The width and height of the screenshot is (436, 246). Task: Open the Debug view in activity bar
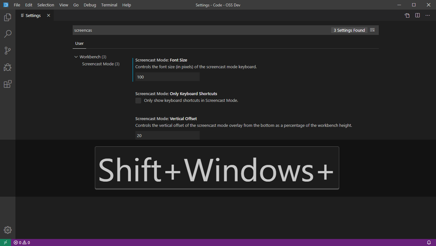coord(8,67)
